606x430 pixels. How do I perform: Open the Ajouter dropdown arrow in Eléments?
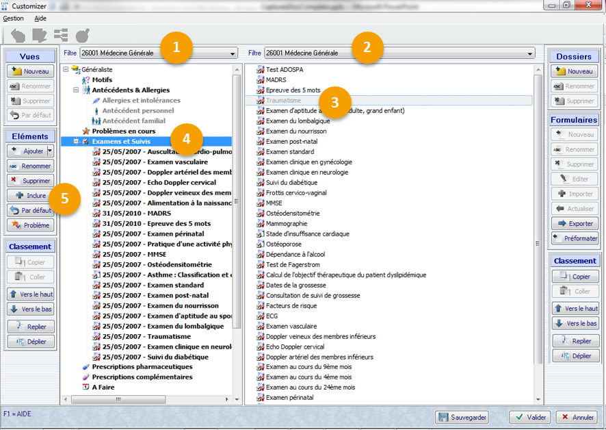coord(50,151)
